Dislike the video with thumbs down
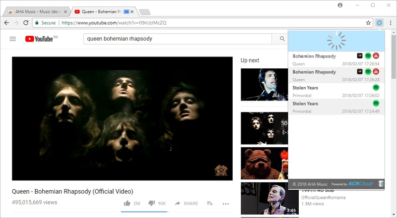The image size is (397, 218). (151, 203)
